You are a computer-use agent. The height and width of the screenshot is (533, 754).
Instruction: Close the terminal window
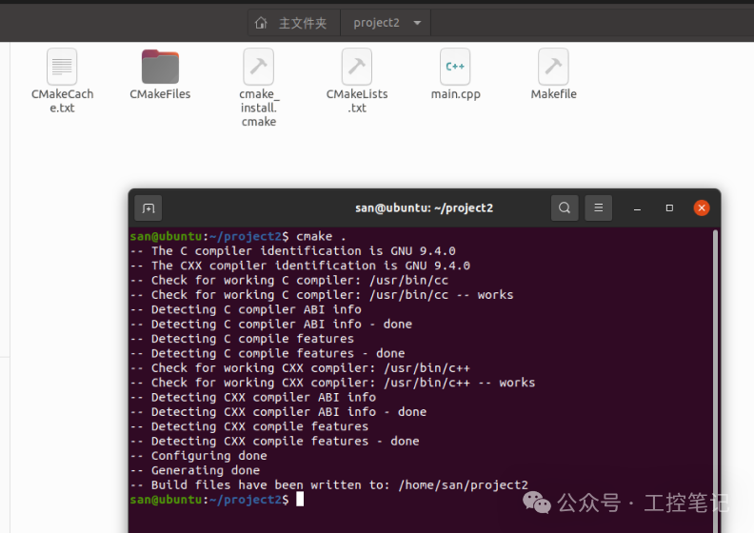[x=702, y=207]
